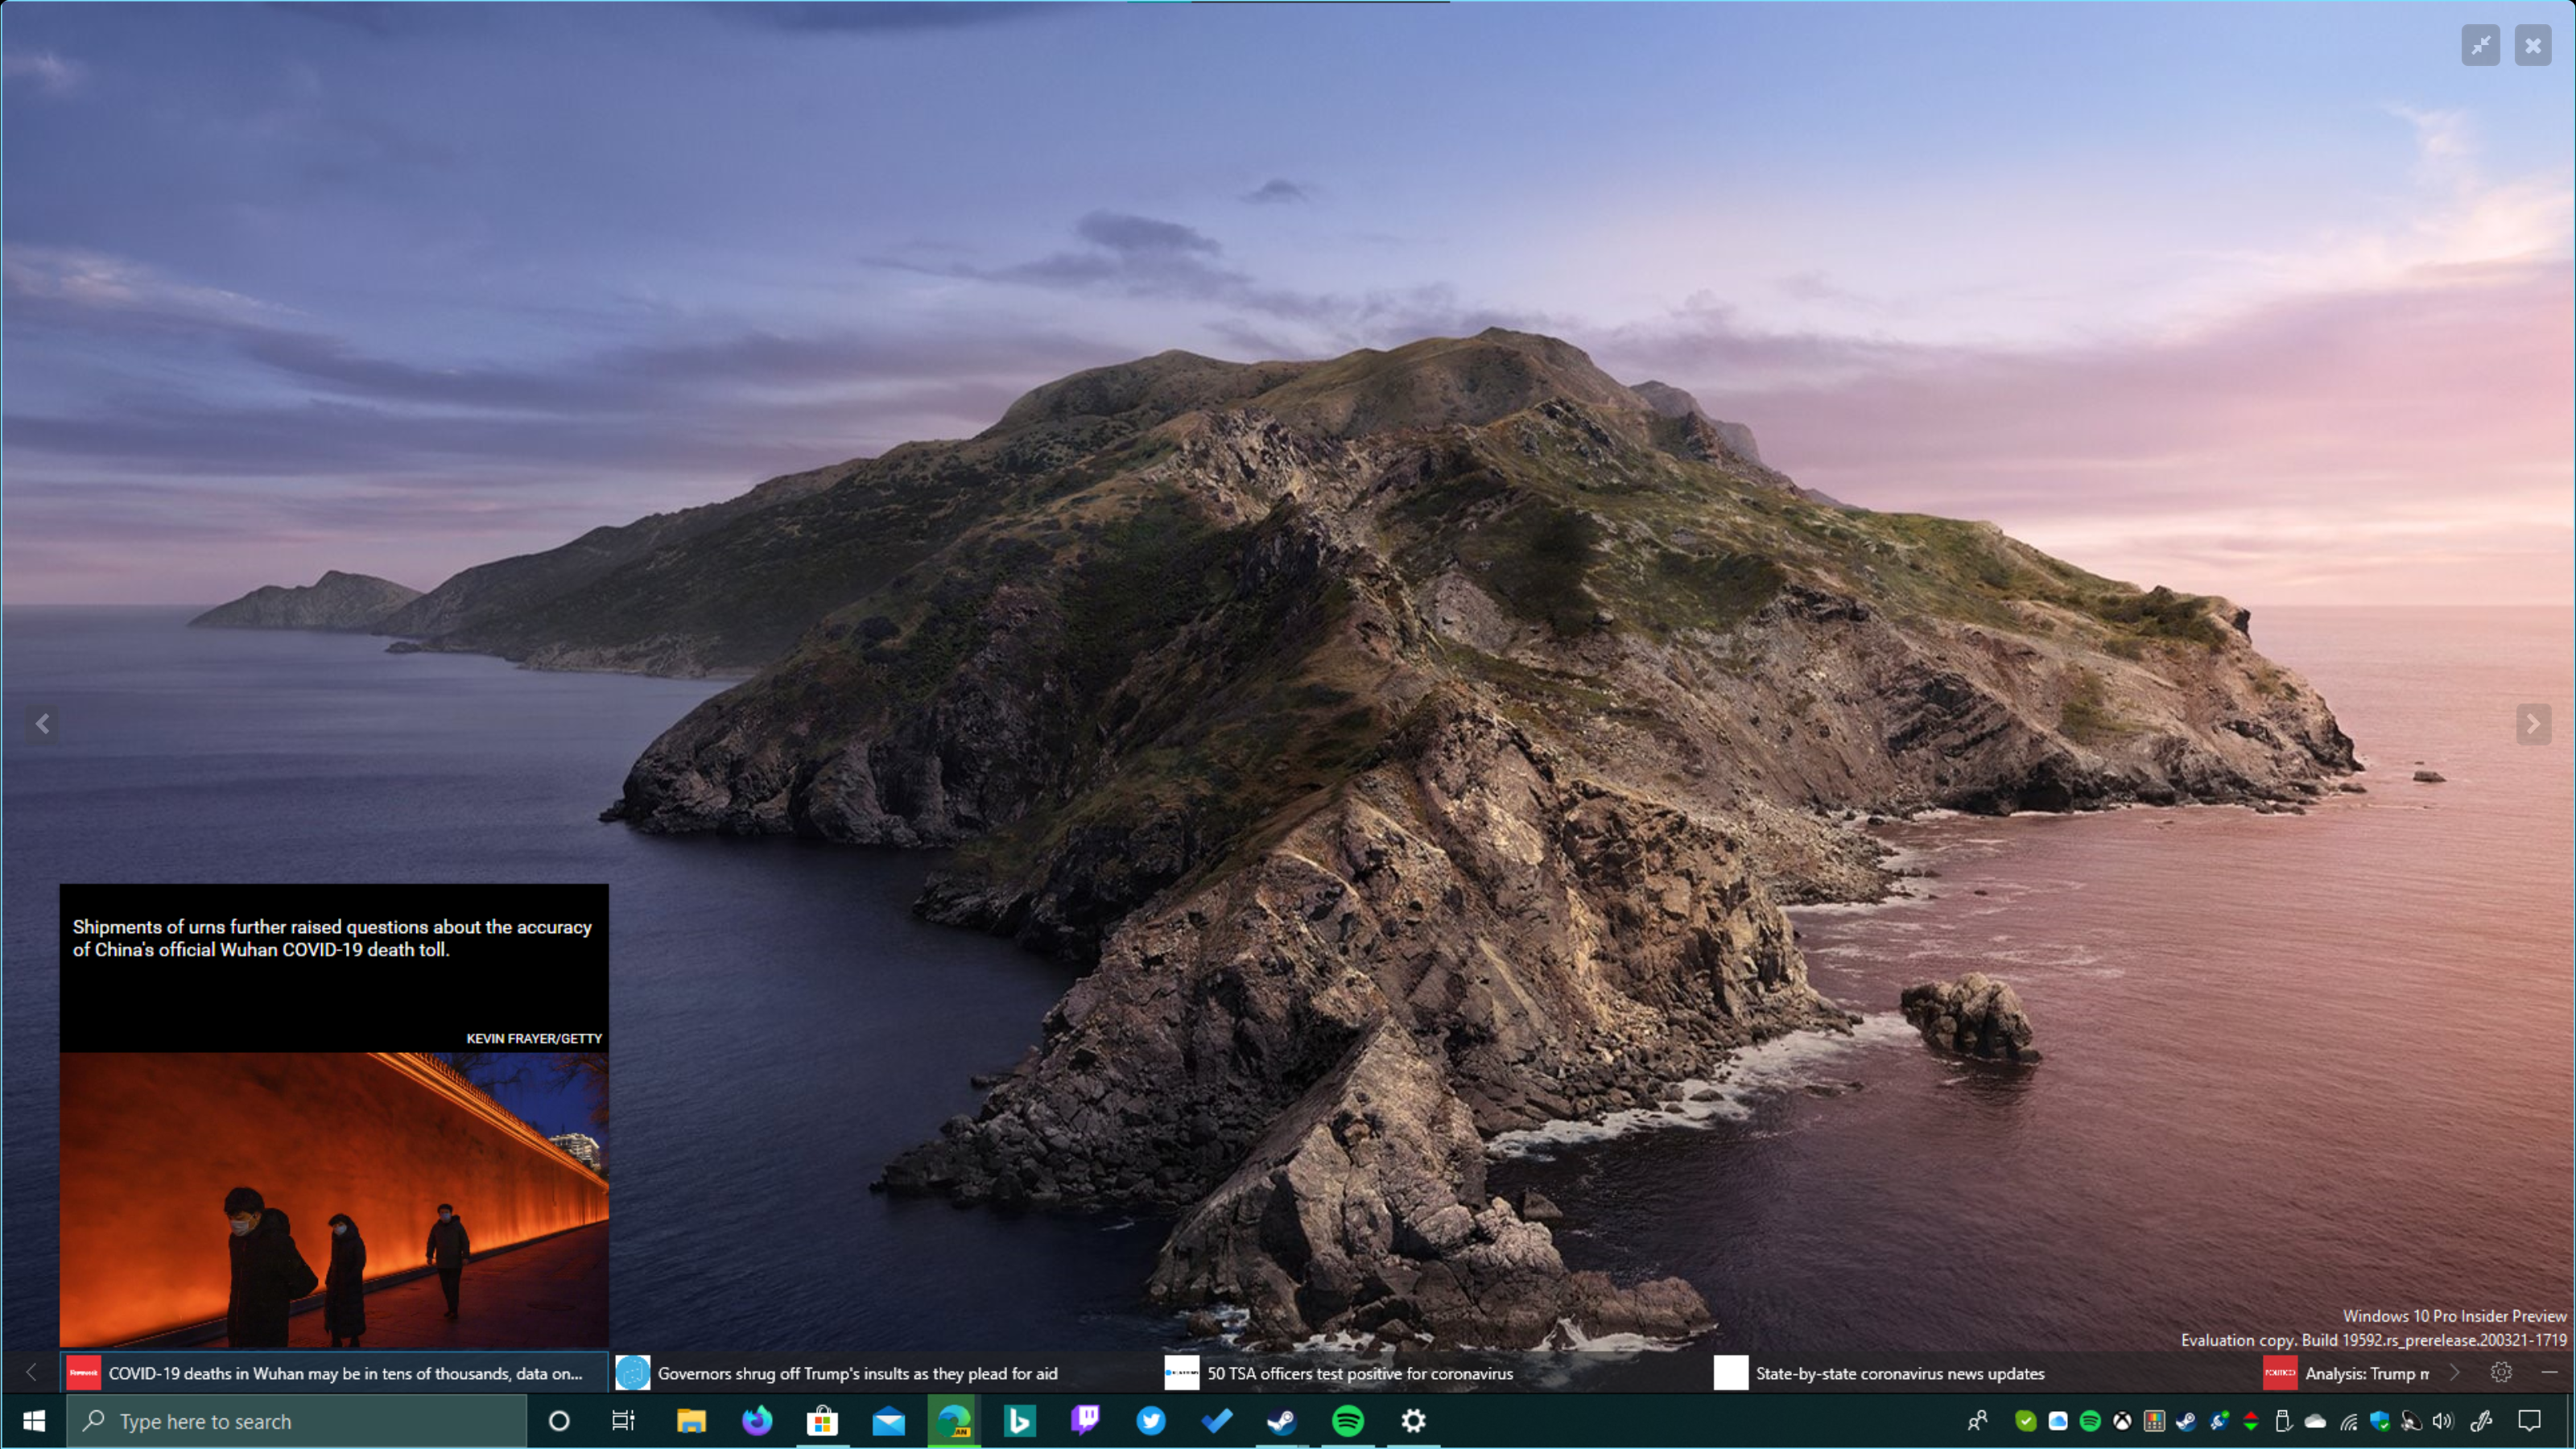Open Bing from the taskbar

click(1018, 1421)
